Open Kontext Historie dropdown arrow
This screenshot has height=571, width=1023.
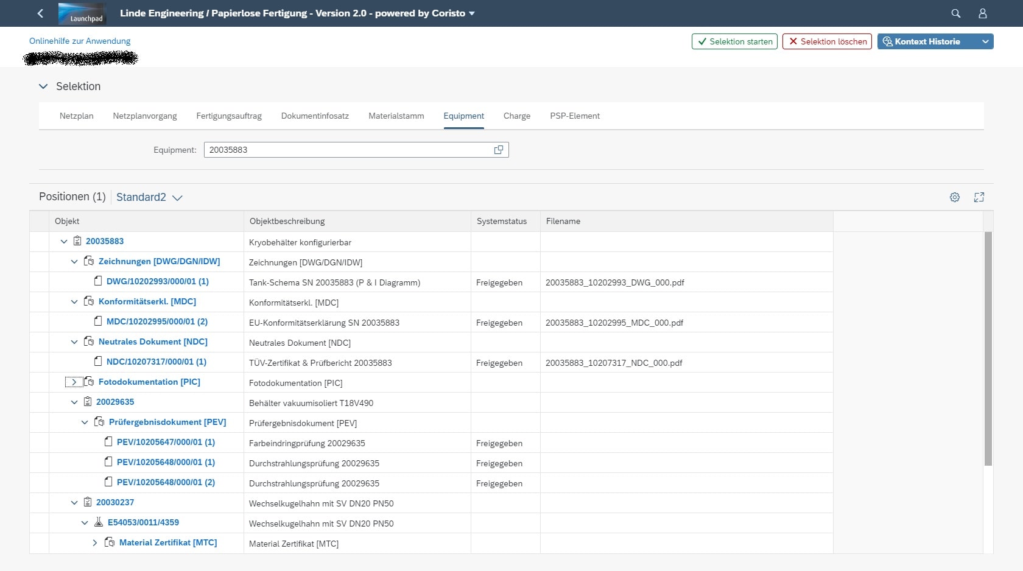[985, 41]
